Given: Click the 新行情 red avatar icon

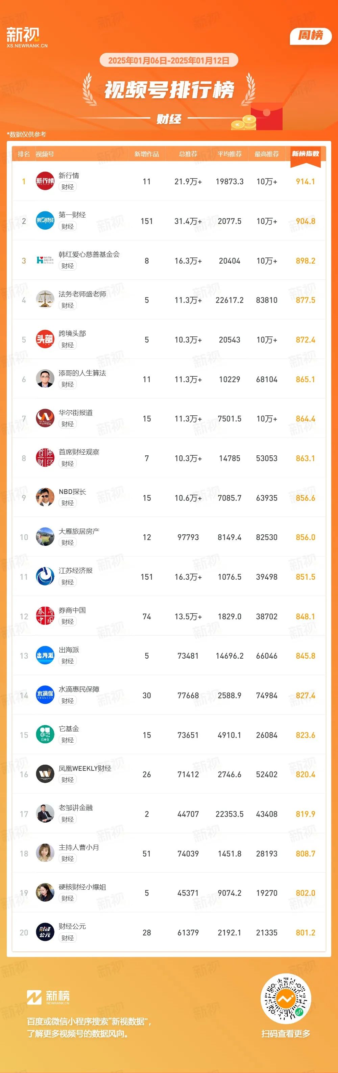Looking at the screenshot, I should point(45,181).
